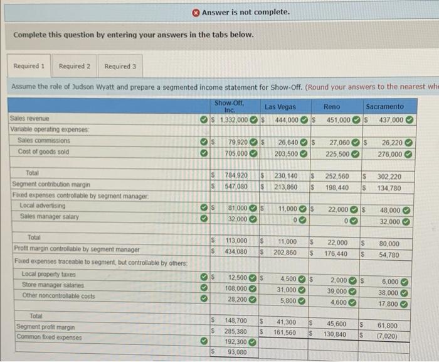This screenshot has height=362, width=439.
Task: Click the green check next to the Local property taxes label
Action: click(204, 277)
